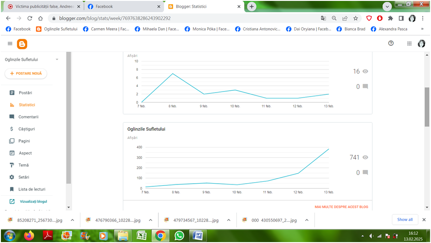This screenshot has height=243, width=431.
Task: Open the Carmen Meera bookmark
Action: (106, 29)
